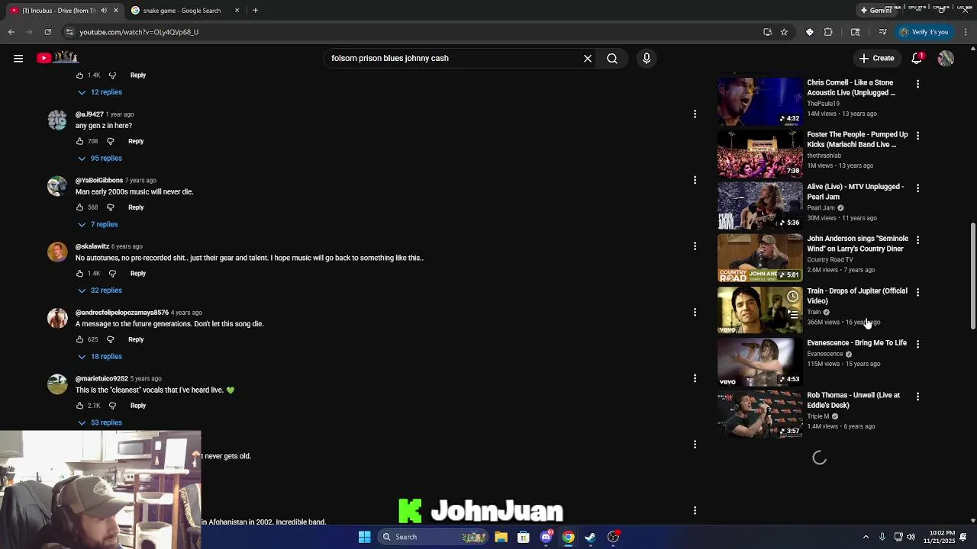977x549 pixels.
Task: Expand 7 replies under @YaBoiGibbons
Action: (98, 224)
